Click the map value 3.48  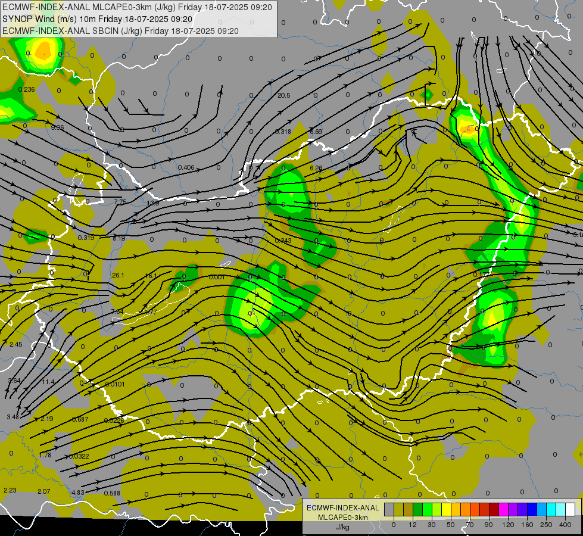pyautogui.click(x=13, y=417)
